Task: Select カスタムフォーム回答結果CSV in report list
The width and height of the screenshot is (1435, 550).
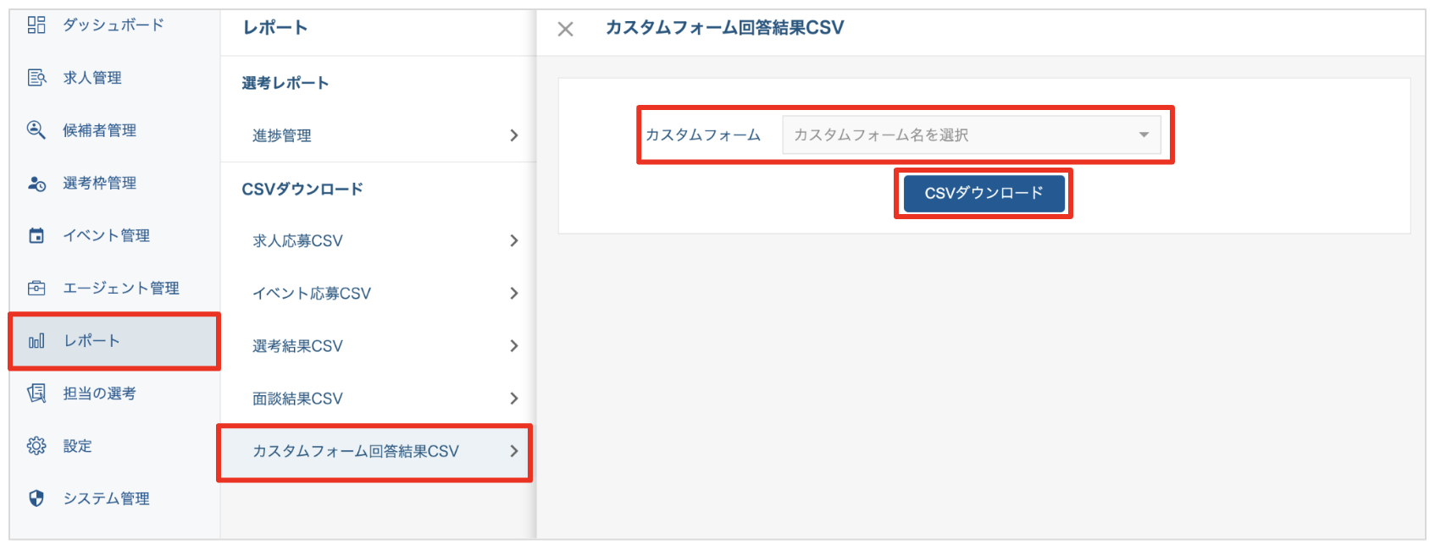Action: click(x=356, y=452)
